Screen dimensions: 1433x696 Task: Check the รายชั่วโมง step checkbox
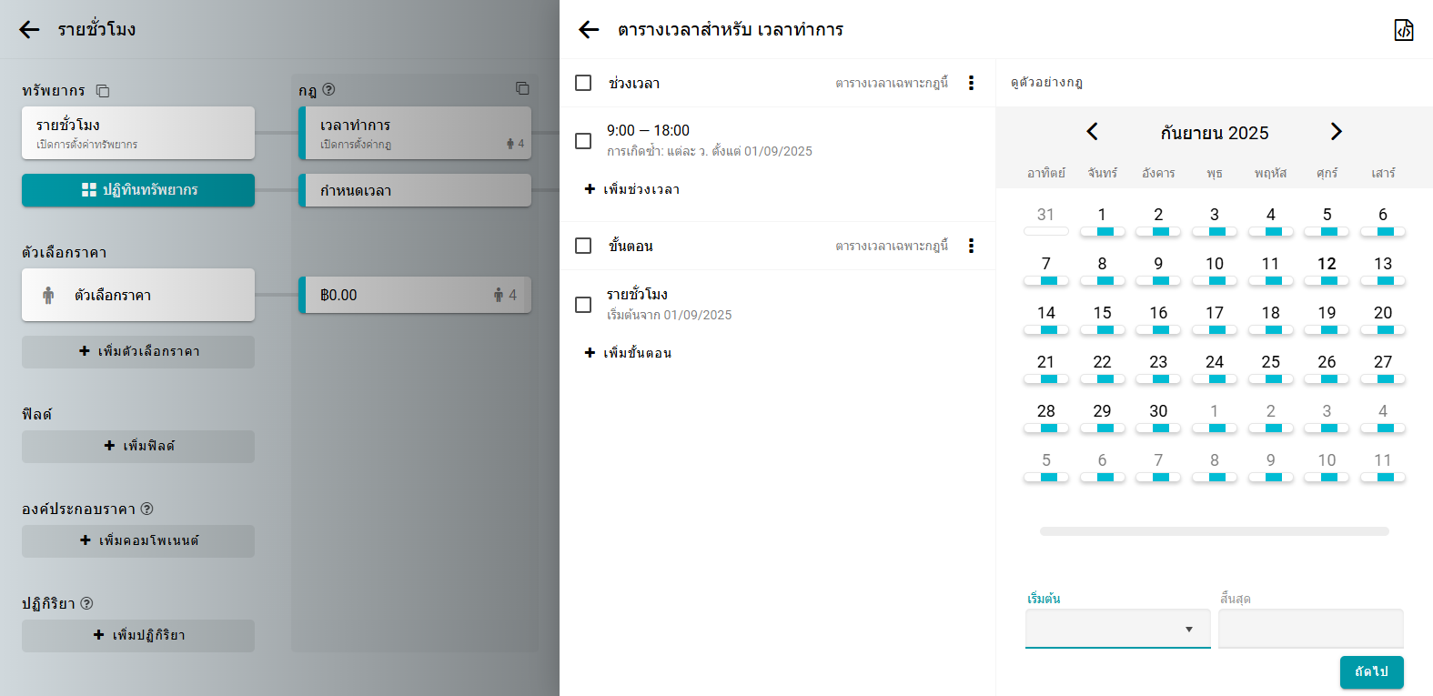(x=583, y=305)
